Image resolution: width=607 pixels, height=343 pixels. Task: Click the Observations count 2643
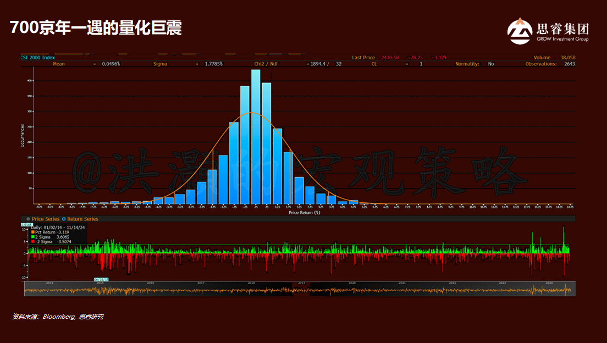tap(570, 64)
